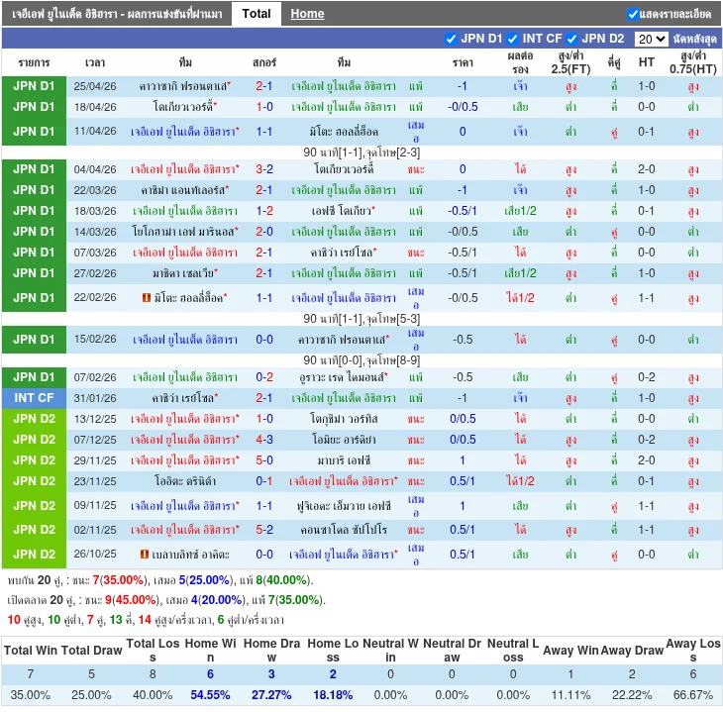723x712 pixels.
Task: Toggle the INT CF league filter checkbox
Action: (512, 39)
